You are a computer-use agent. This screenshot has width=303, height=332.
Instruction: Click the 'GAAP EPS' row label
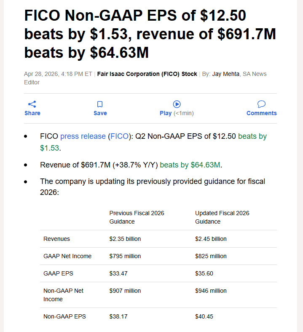pyautogui.click(x=58, y=273)
